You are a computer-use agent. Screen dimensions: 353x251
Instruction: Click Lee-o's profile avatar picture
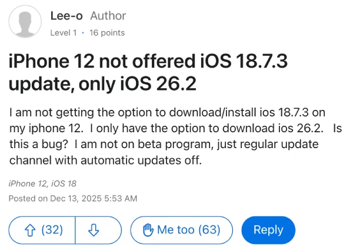point(25,24)
